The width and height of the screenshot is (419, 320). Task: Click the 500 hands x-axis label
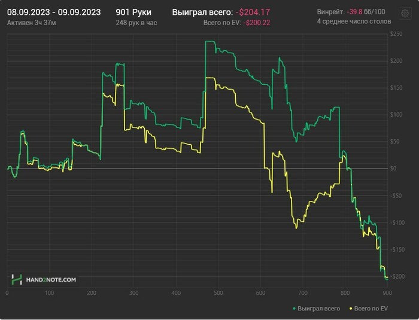(218, 293)
